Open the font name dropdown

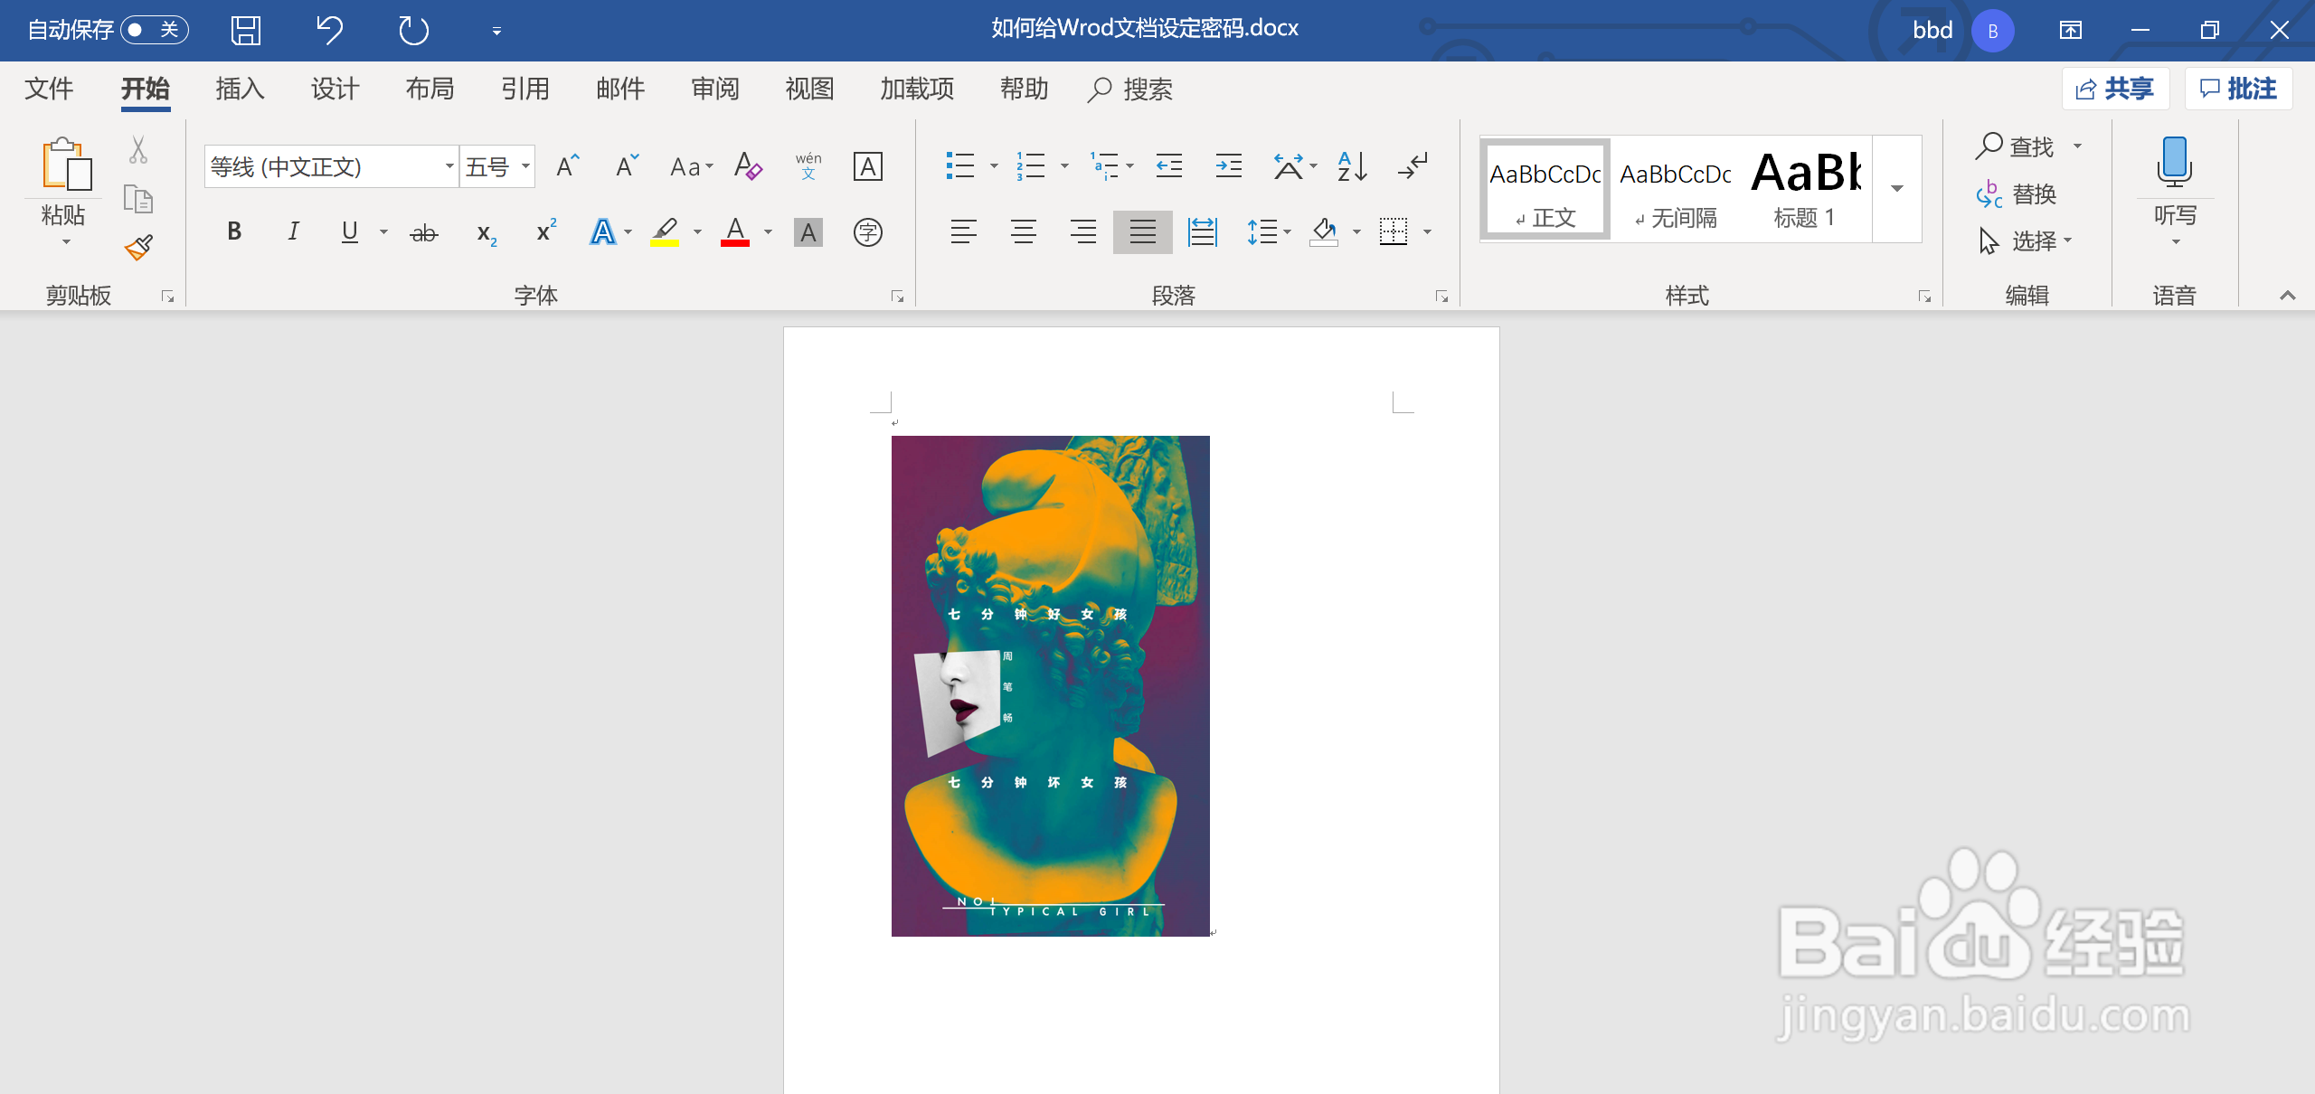(449, 166)
